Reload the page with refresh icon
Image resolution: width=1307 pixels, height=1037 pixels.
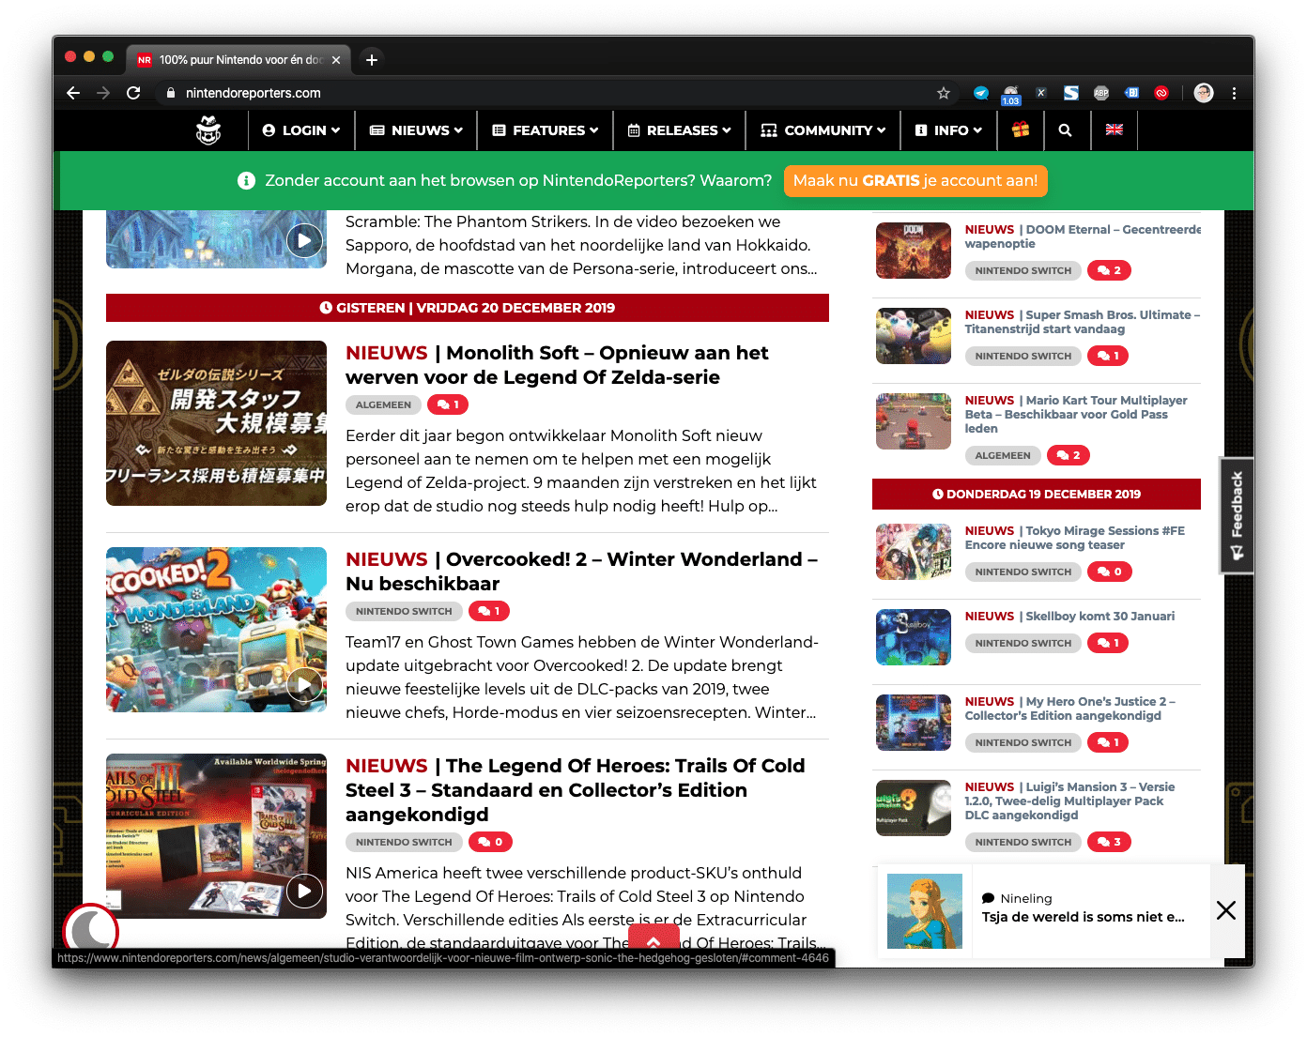tap(133, 93)
